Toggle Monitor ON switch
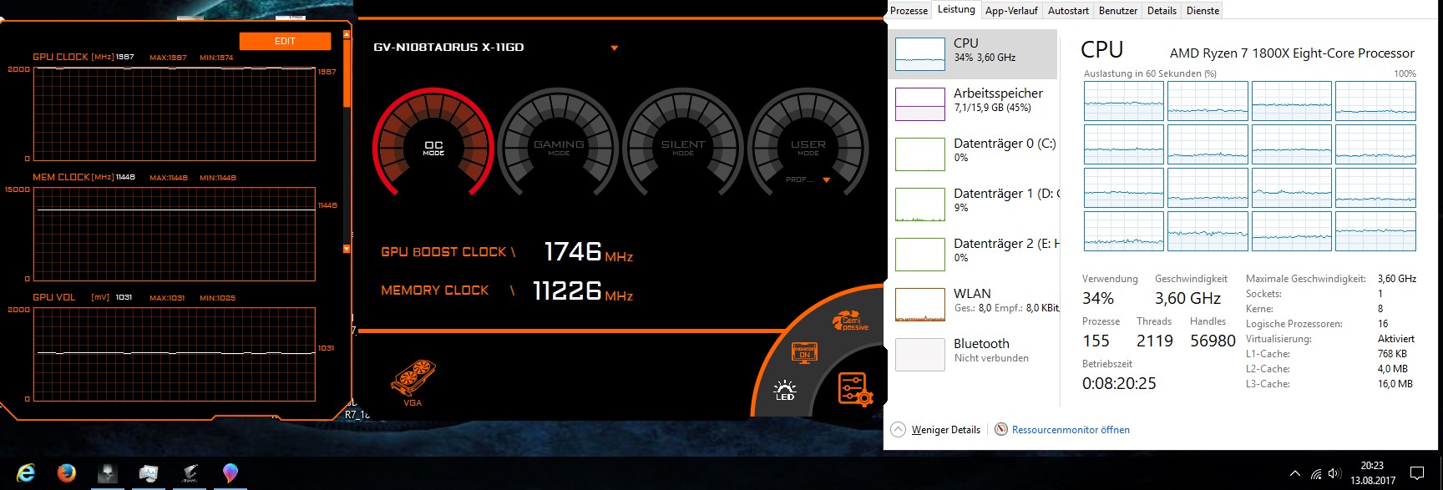Viewport: 1443px width, 490px height. 803,352
